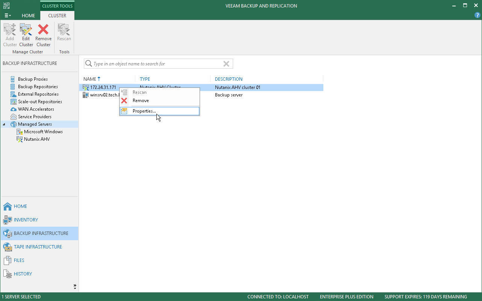482x301 pixels.
Task: Select the CLUSTER ribbon tab
Action: (57, 16)
